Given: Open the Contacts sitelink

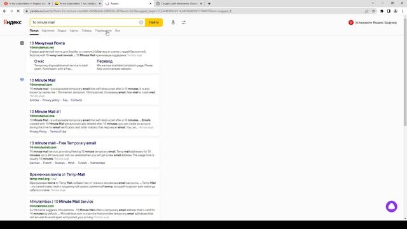Looking at the screenshot, I should pyautogui.click(x=76, y=101).
